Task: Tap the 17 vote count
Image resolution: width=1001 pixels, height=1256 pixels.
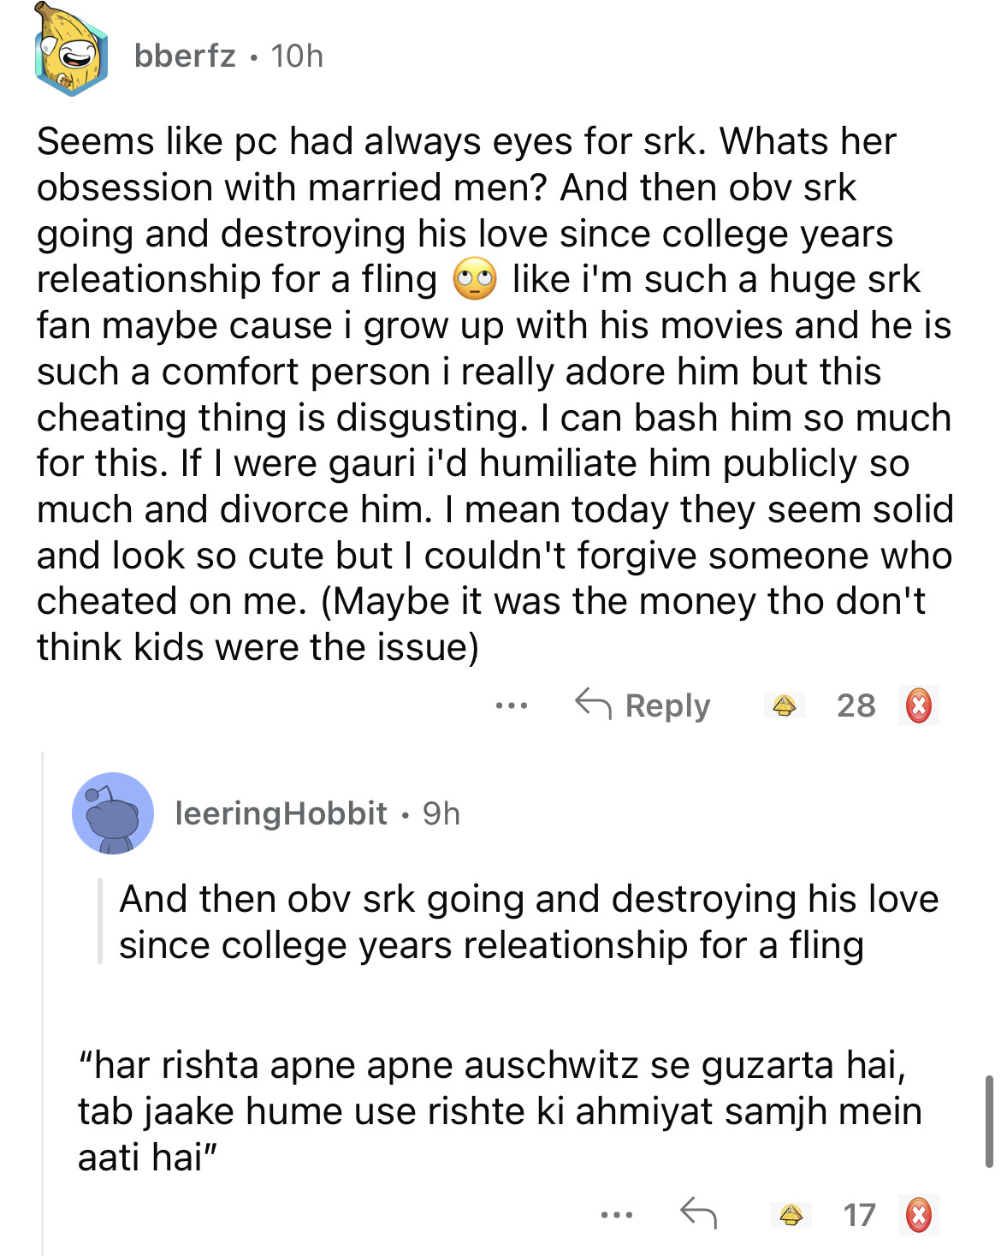Action: [859, 1215]
